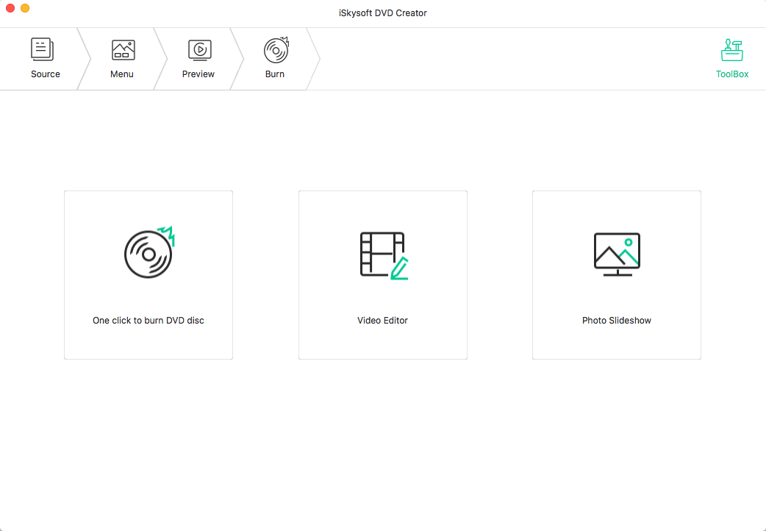Start the Photo Slideshow label

(617, 321)
